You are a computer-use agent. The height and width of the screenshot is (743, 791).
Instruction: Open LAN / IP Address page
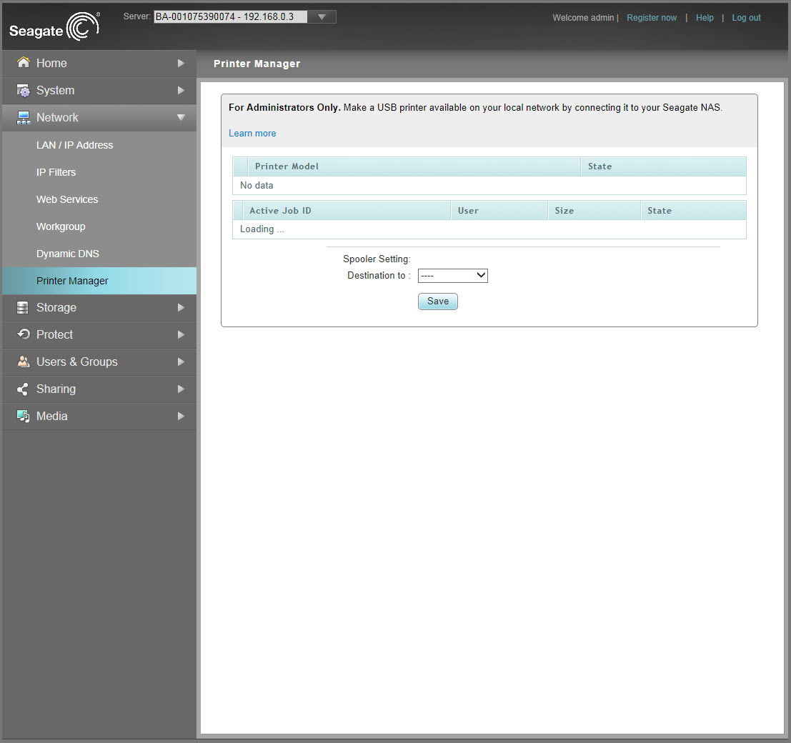[x=74, y=145]
